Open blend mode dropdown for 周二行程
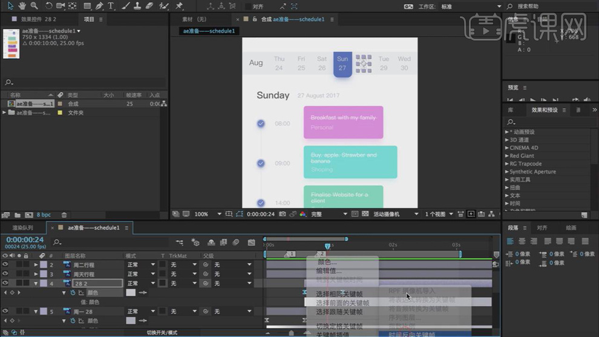This screenshot has width=599, height=337. tap(141, 264)
